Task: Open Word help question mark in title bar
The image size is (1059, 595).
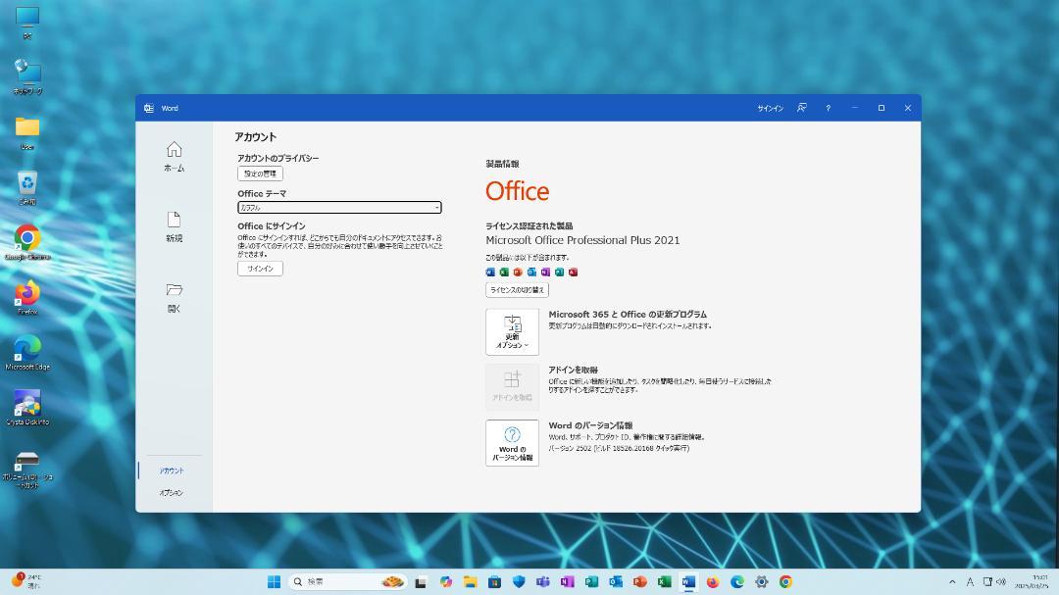Action: [x=828, y=108]
